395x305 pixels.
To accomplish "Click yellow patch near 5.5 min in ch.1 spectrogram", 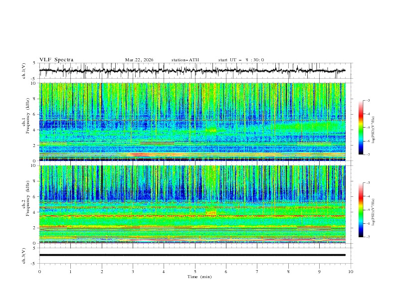I will click(211, 130).
